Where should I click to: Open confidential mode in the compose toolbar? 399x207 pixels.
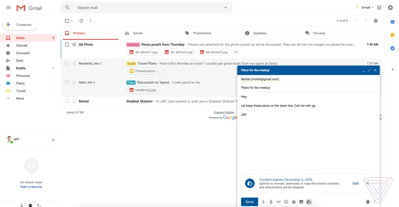(x=309, y=202)
